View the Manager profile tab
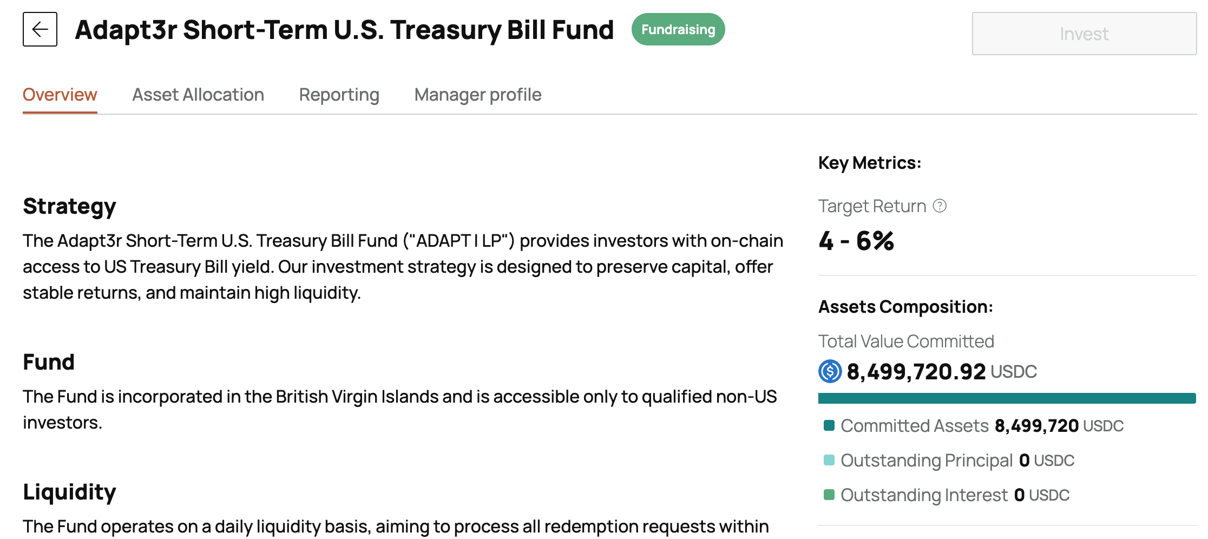This screenshot has width=1208, height=539. point(477,95)
